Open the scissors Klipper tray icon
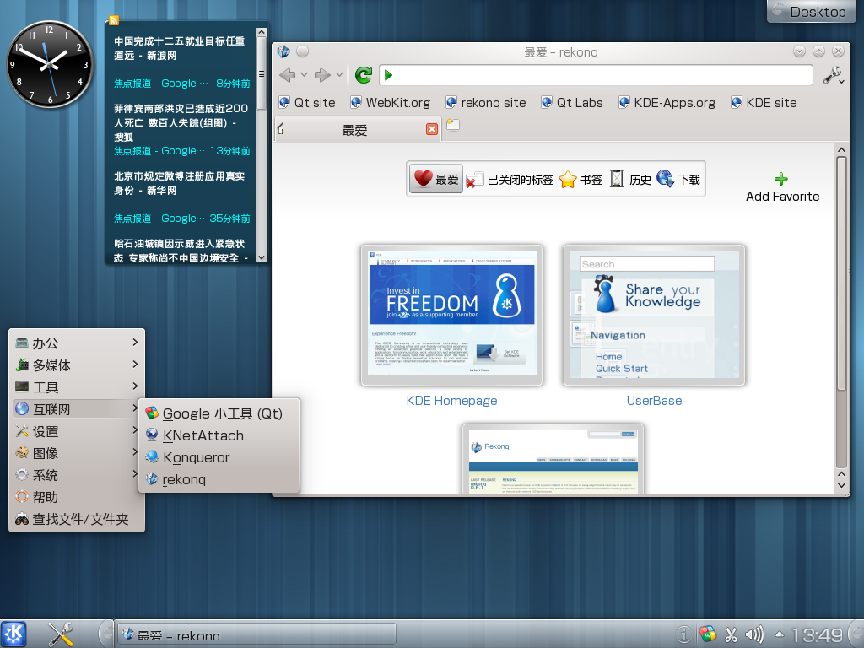The height and width of the screenshot is (648, 864). [731, 634]
